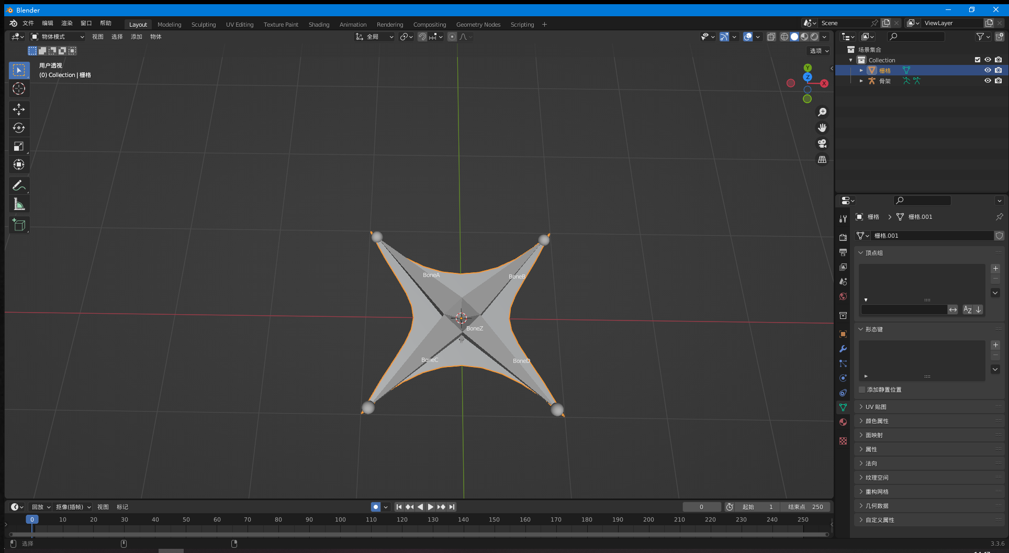Disable render for 栅格 object
Screen dimensions: 1009x553
pos(999,70)
